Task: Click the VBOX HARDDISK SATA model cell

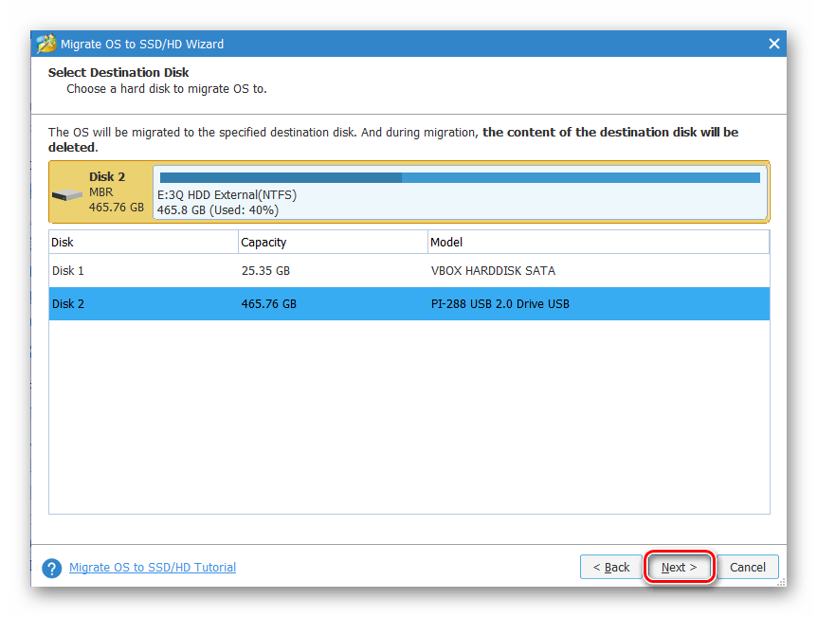Action: 493,271
